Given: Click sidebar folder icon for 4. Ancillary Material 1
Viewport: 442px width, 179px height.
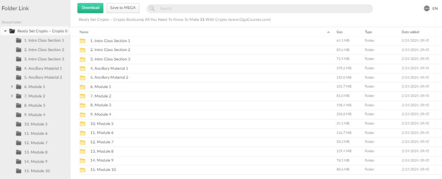Looking at the screenshot, I should [19, 68].
